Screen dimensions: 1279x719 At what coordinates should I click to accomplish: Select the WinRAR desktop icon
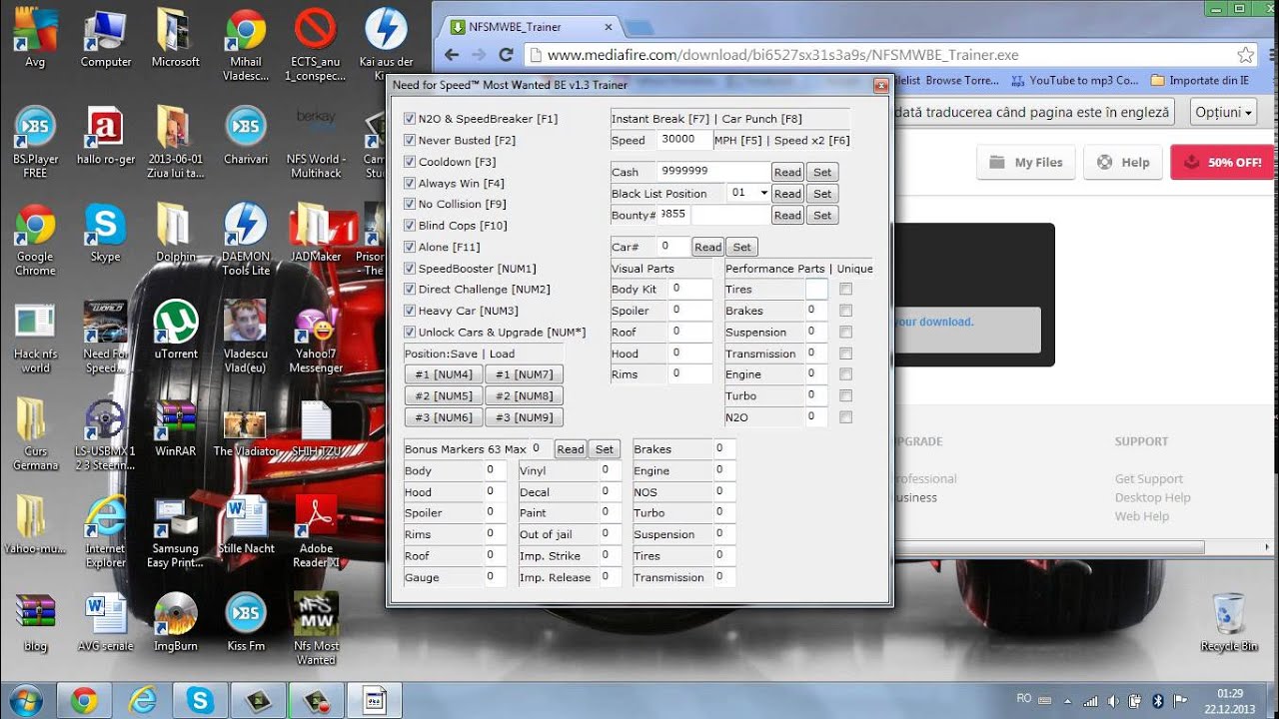click(175, 427)
